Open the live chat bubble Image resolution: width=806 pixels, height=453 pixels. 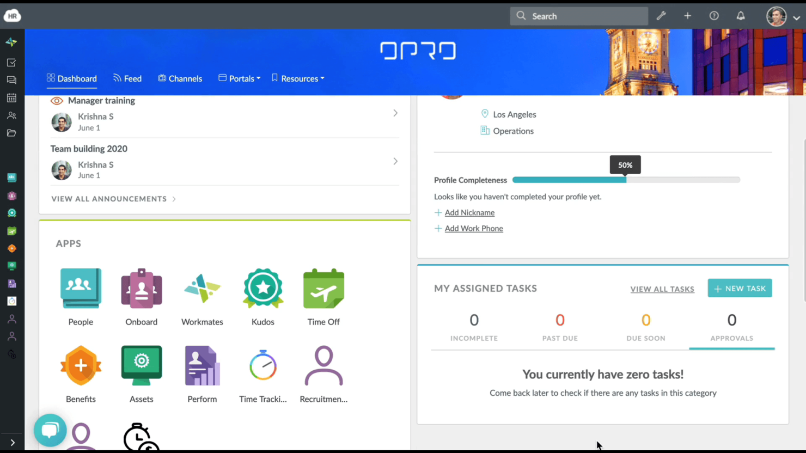[x=50, y=430]
